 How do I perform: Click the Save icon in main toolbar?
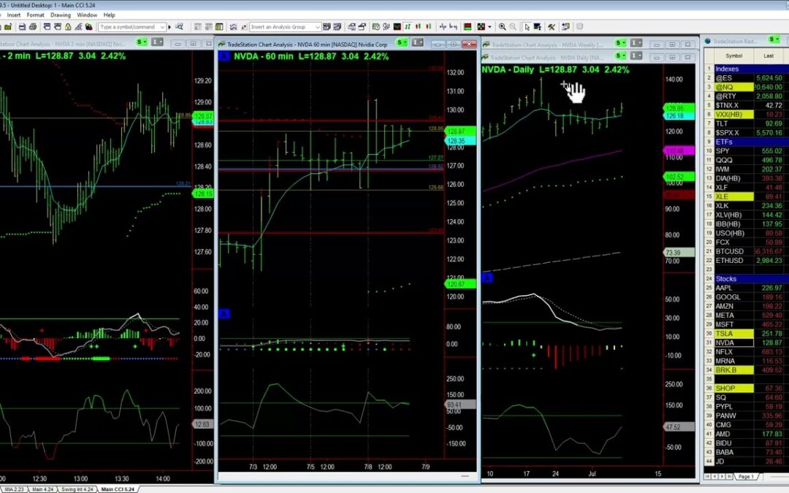tap(22, 27)
